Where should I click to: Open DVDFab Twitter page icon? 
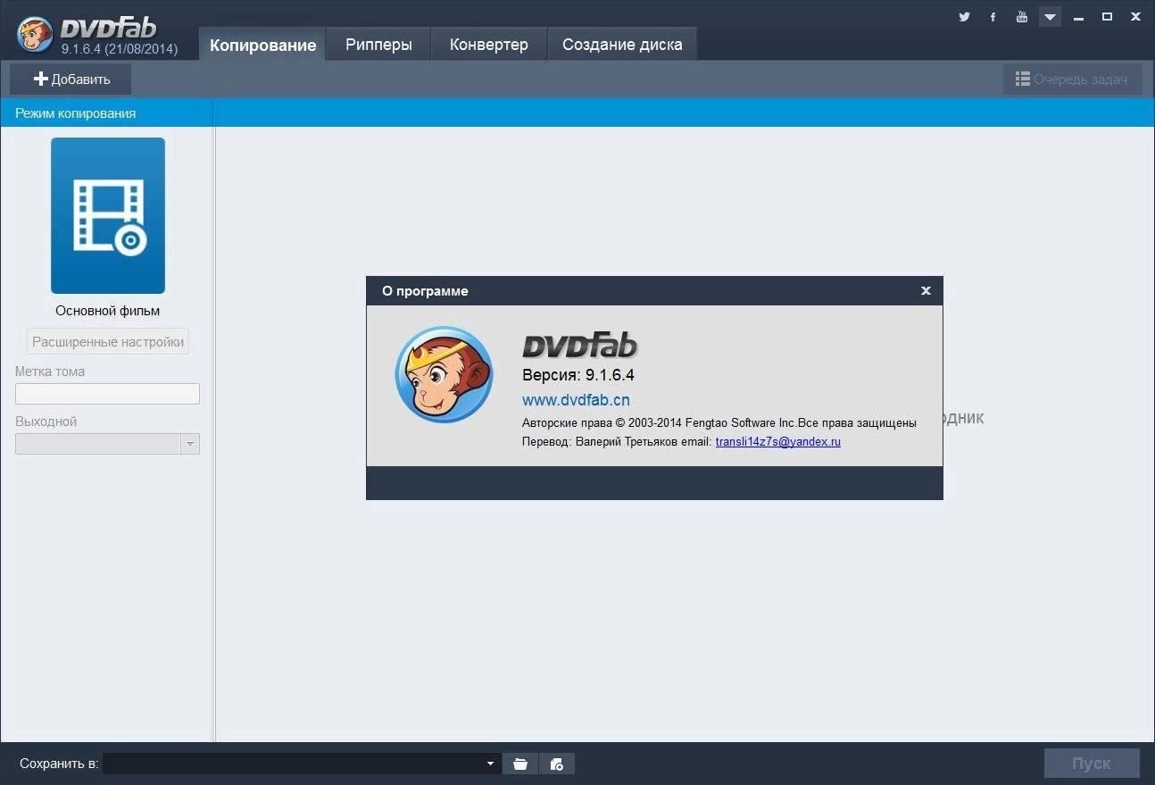(x=964, y=16)
